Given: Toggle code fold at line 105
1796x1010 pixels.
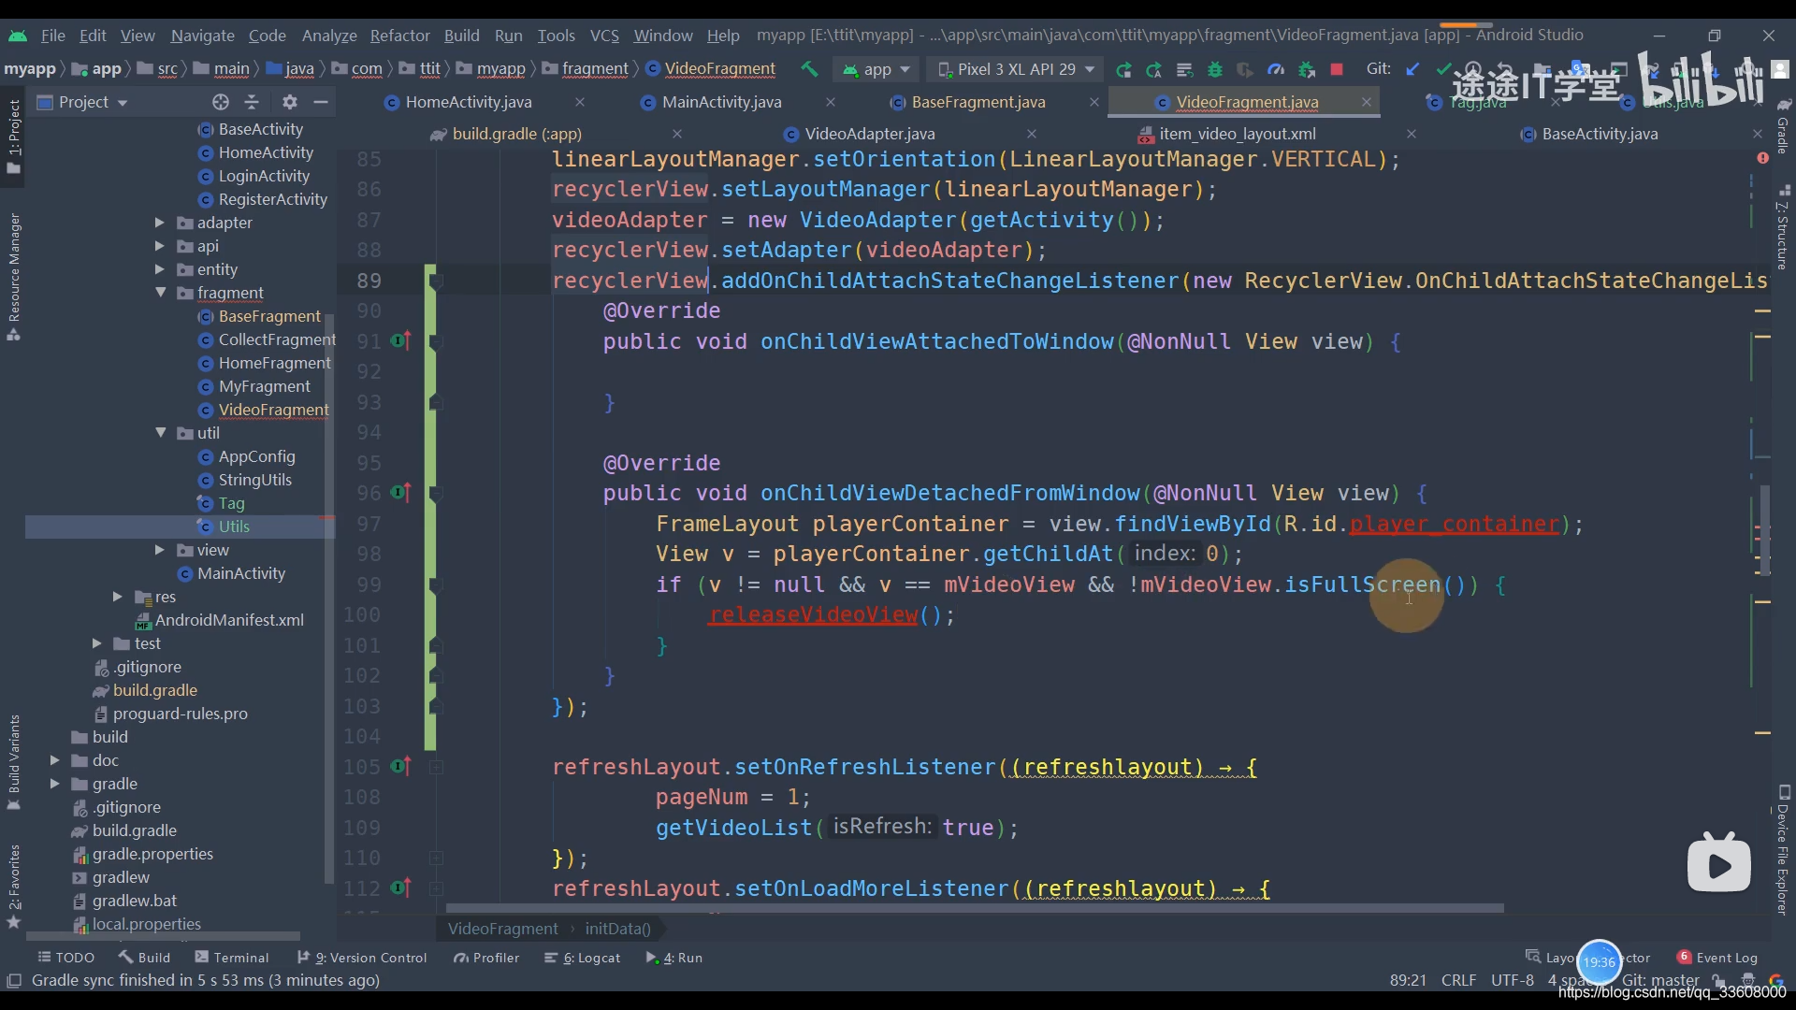Looking at the screenshot, I should tap(436, 767).
